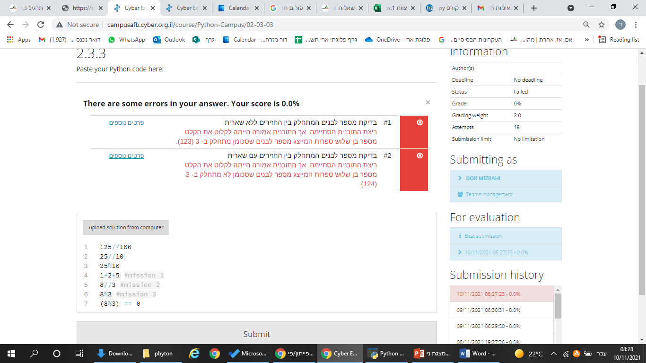Click upload solution from computer button
Image resolution: width=646 pixels, height=363 pixels.
(126, 227)
